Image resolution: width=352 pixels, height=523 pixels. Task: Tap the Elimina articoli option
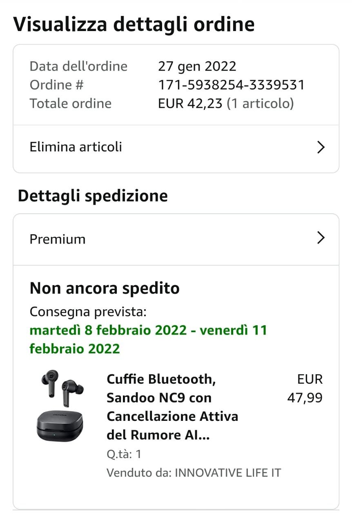(76, 147)
